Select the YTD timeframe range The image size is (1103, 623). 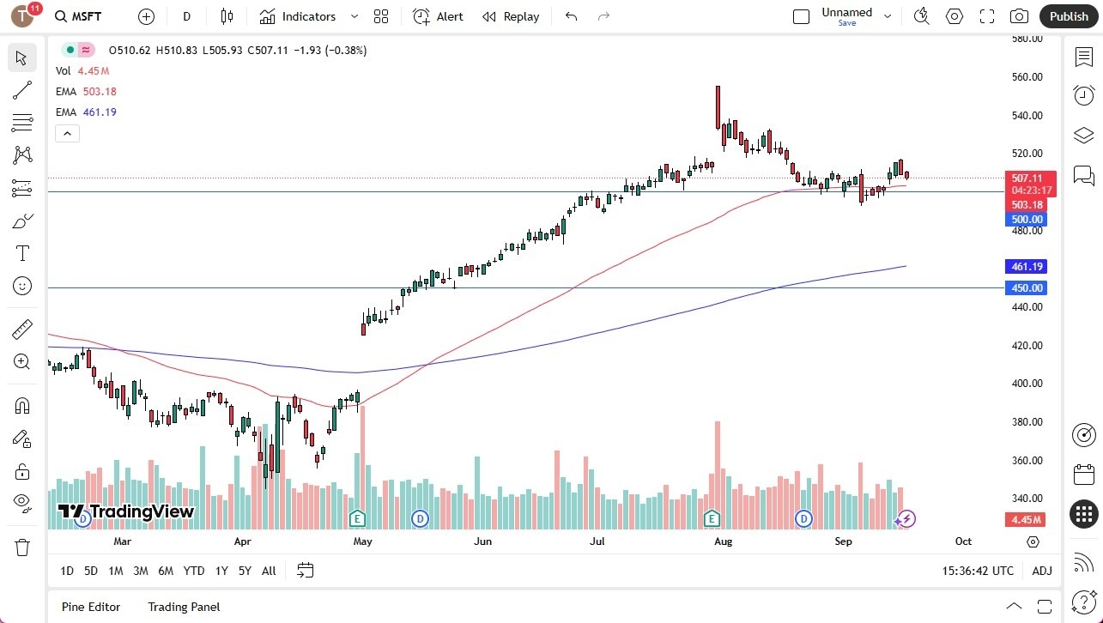pos(193,571)
